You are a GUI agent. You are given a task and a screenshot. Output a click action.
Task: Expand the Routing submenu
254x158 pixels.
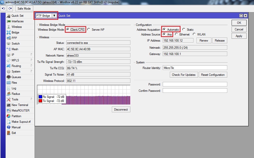click(32, 66)
